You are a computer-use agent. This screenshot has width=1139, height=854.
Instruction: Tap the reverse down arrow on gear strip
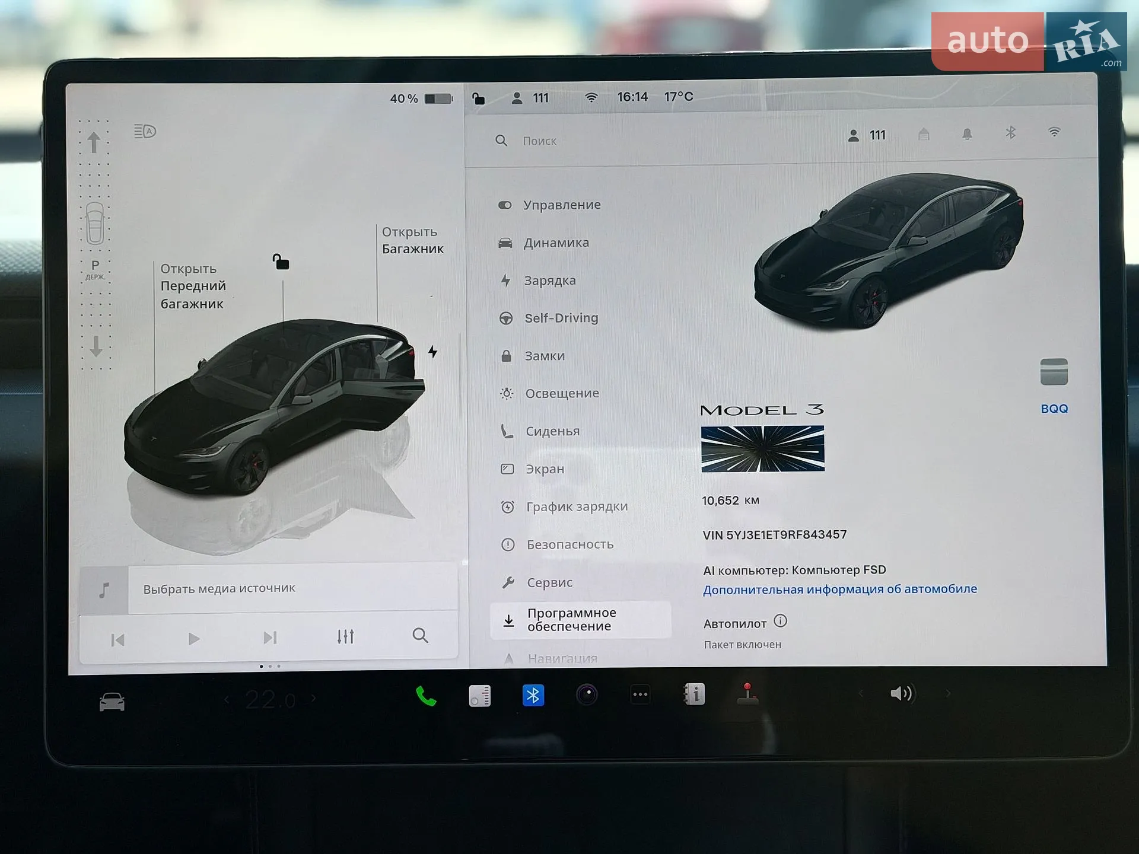tap(96, 346)
